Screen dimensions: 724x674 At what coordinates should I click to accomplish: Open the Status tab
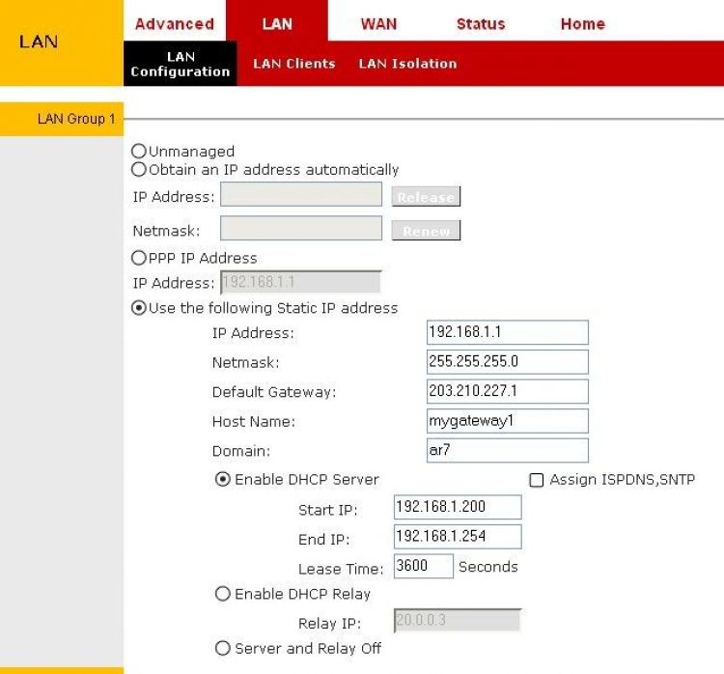481,23
